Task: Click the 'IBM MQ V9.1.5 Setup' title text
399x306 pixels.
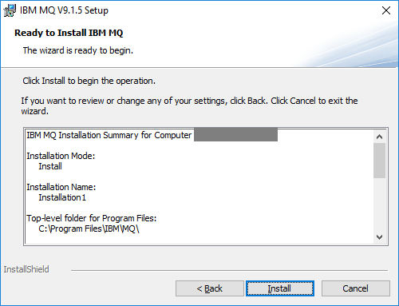Action: pyautogui.click(x=64, y=10)
